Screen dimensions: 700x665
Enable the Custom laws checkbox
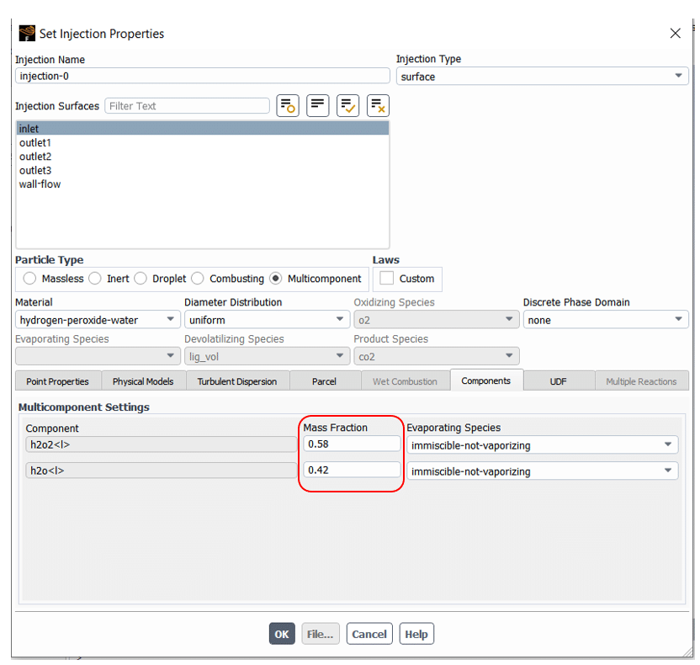(387, 279)
